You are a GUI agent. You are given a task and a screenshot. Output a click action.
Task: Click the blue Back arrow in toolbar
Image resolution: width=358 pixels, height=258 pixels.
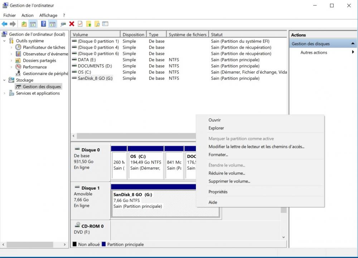(x=4, y=24)
